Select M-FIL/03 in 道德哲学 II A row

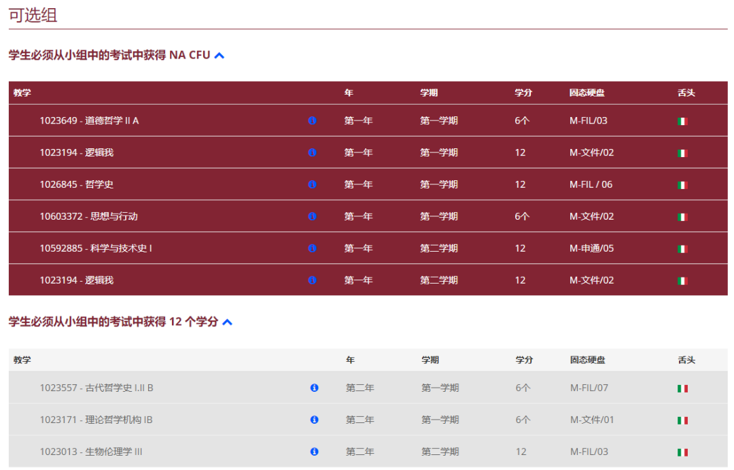pos(589,120)
